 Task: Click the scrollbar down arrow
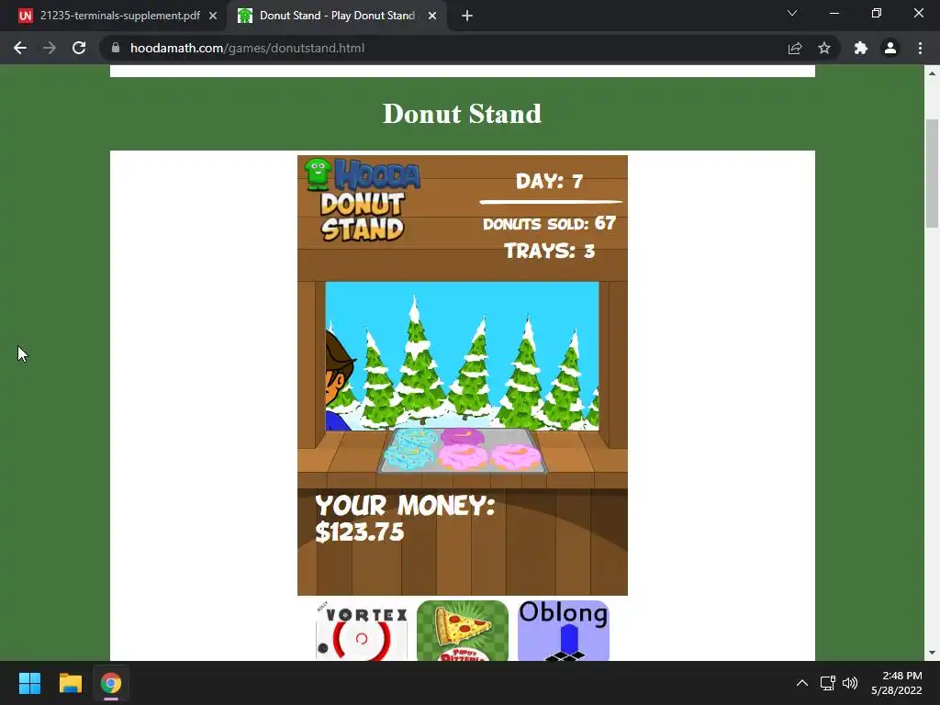click(x=932, y=653)
